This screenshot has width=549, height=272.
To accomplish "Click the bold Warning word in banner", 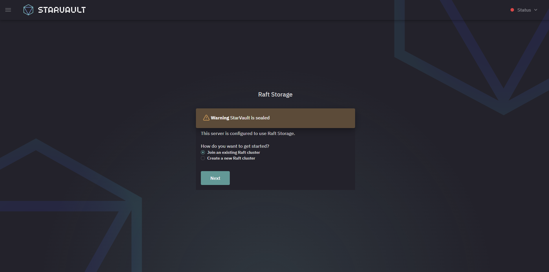I will [220, 118].
